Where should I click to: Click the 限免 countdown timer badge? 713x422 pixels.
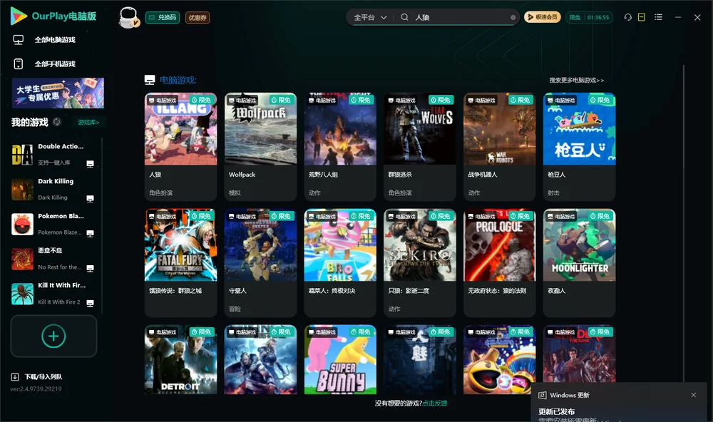point(589,17)
